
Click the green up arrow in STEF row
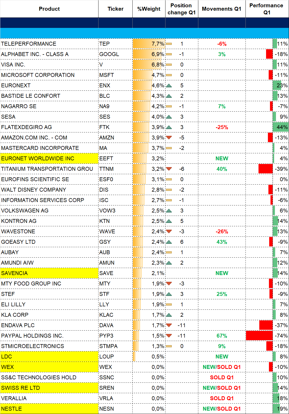pos(169,294)
